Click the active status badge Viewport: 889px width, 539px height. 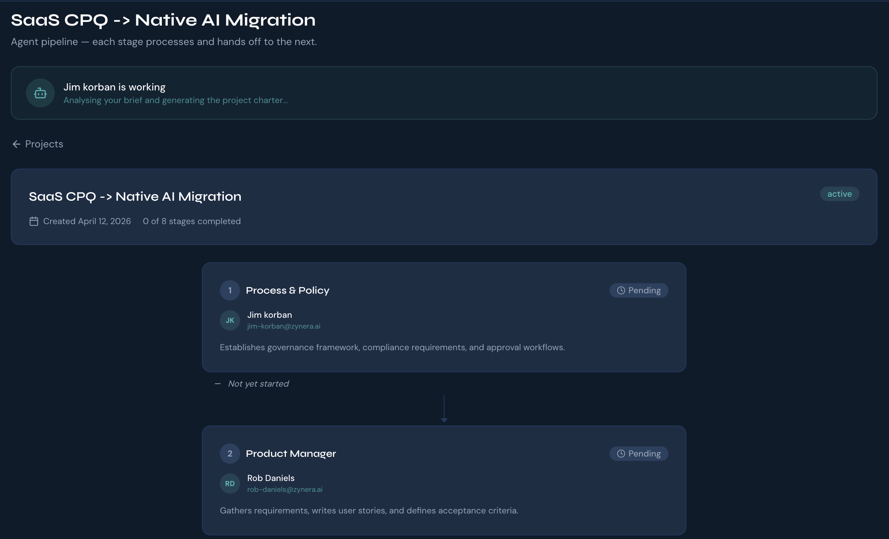pos(839,194)
